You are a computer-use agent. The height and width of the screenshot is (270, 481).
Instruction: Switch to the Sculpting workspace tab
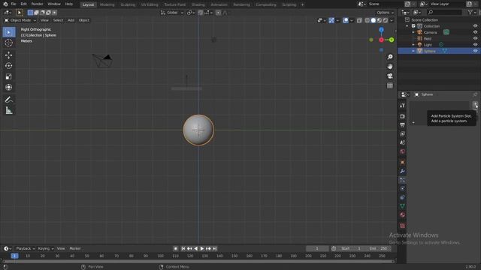coord(128,4)
